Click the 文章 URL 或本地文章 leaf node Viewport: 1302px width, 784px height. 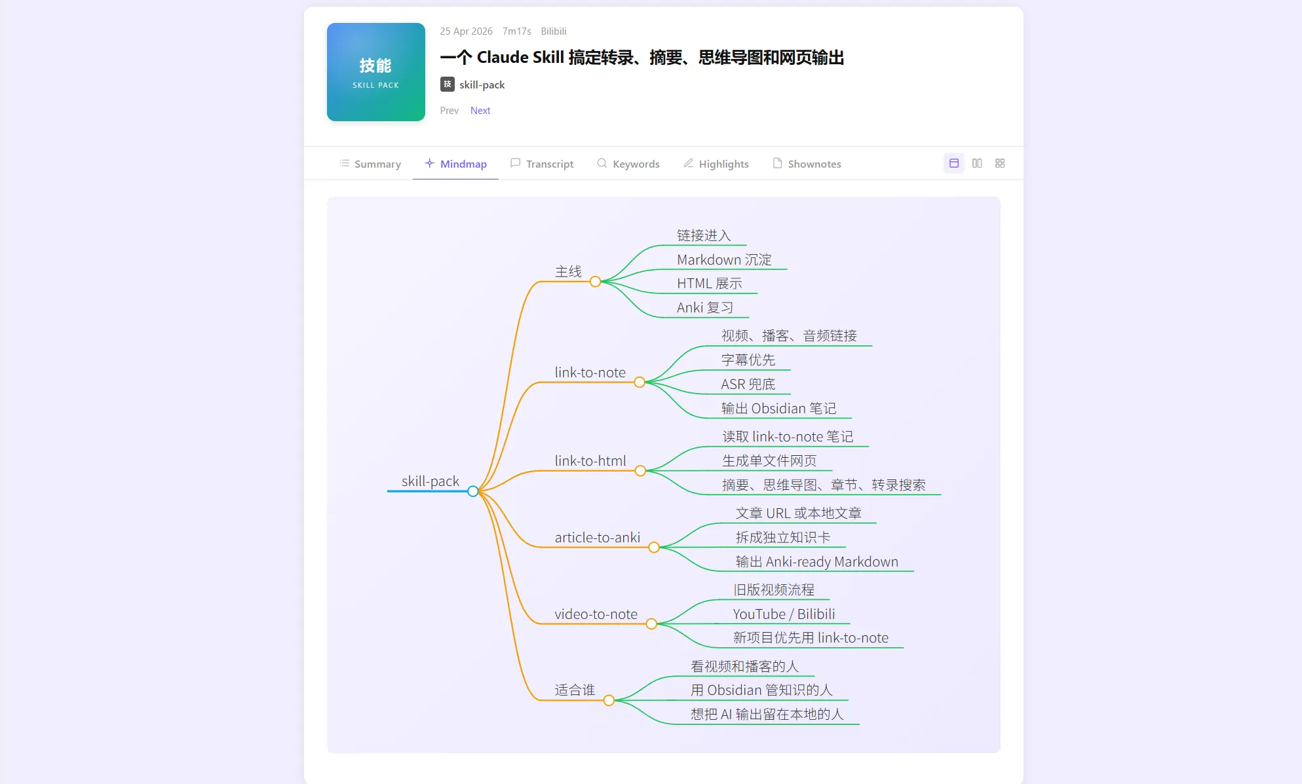pos(799,513)
